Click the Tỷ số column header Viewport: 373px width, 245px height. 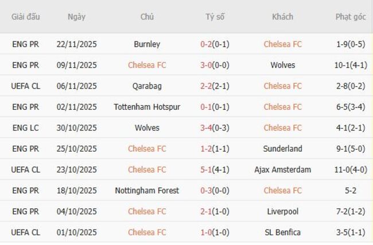pos(215,17)
